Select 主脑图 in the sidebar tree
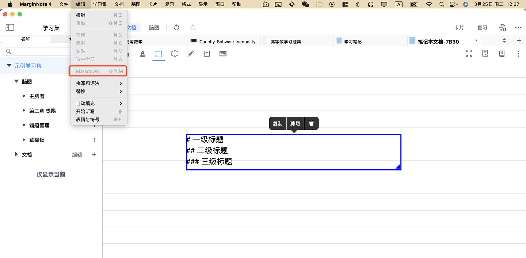526x258 pixels. [37, 96]
